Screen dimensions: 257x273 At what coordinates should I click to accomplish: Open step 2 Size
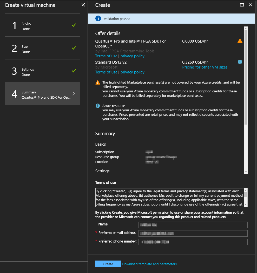click(x=42, y=48)
